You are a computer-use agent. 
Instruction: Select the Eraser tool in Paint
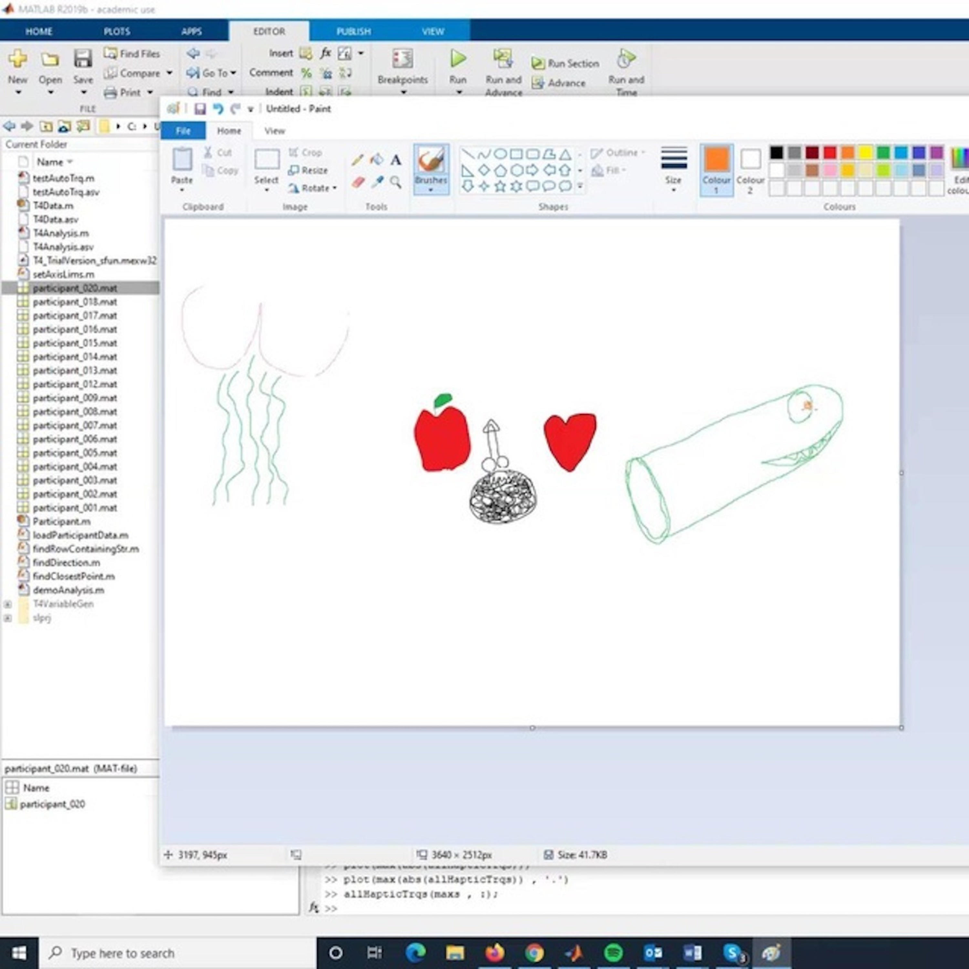click(358, 182)
